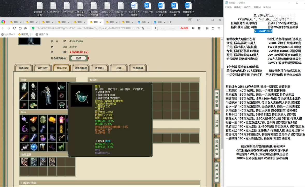Click the refresh sync arrows toolbar icon
The width and height of the screenshot is (305, 187).
pyautogui.click(x=193, y=28)
